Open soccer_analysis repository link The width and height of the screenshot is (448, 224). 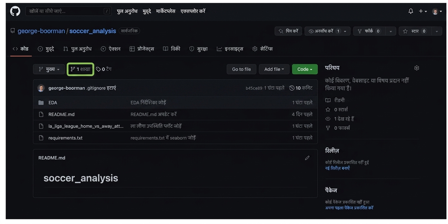pyautogui.click(x=92, y=31)
